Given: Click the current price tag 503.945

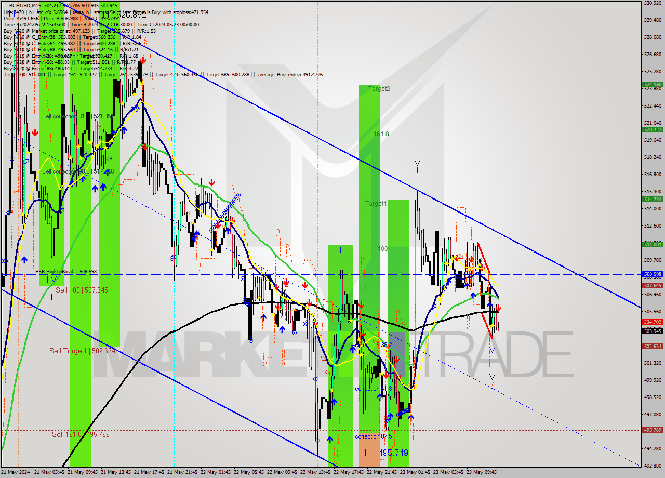Looking at the screenshot, I should pyautogui.click(x=653, y=331).
